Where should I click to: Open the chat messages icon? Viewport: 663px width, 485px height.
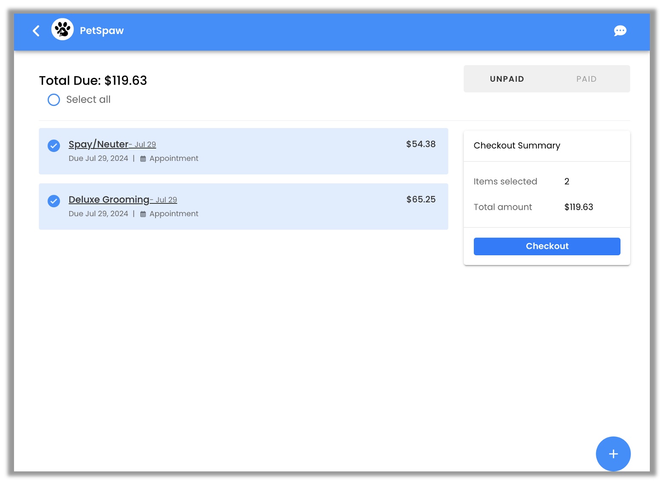pos(620,31)
